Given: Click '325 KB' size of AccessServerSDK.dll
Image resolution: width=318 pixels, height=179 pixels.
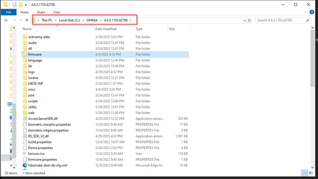Looking at the screenshot, I should tap(183, 119).
